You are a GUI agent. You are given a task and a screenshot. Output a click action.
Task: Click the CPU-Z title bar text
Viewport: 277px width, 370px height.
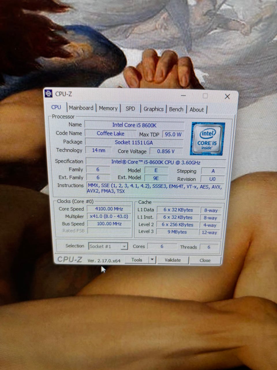pos(64,94)
